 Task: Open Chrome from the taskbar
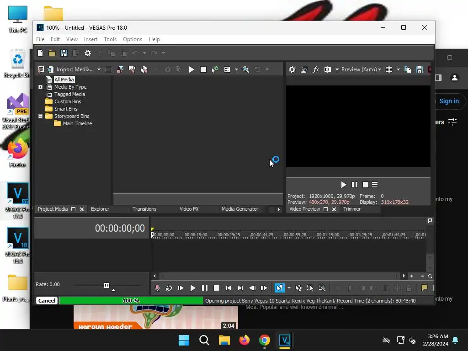tap(265, 340)
